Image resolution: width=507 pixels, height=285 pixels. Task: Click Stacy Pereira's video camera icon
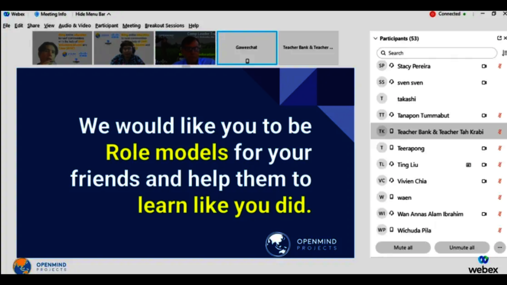(x=484, y=66)
